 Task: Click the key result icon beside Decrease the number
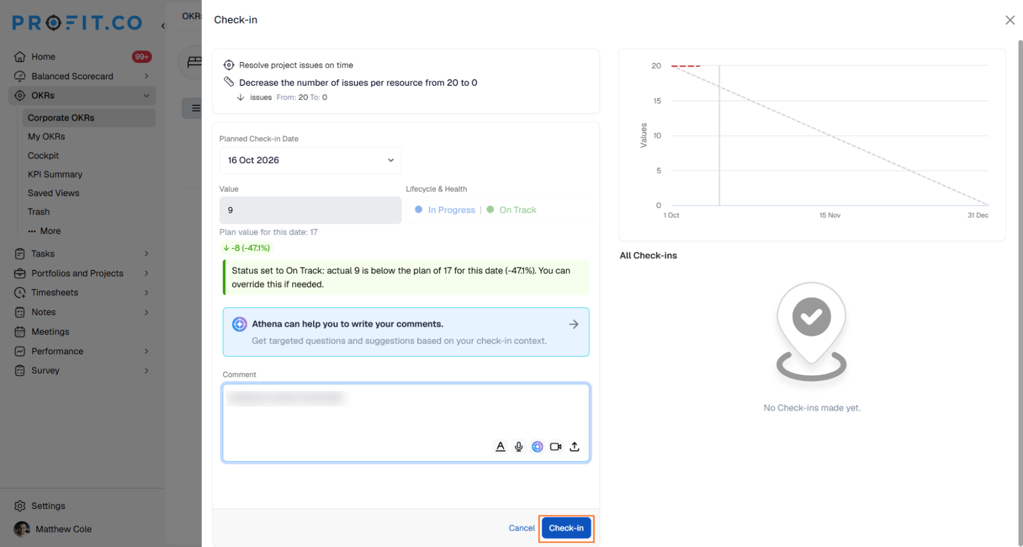coord(229,82)
